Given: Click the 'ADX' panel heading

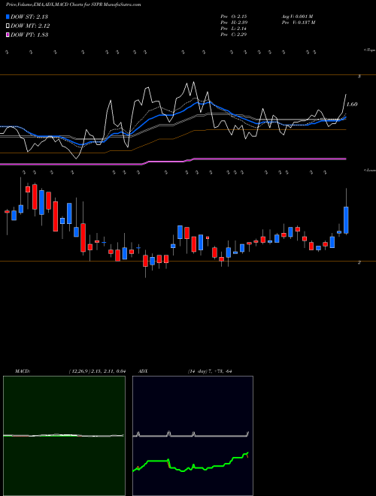Looking at the screenshot, I should click(x=143, y=371).
